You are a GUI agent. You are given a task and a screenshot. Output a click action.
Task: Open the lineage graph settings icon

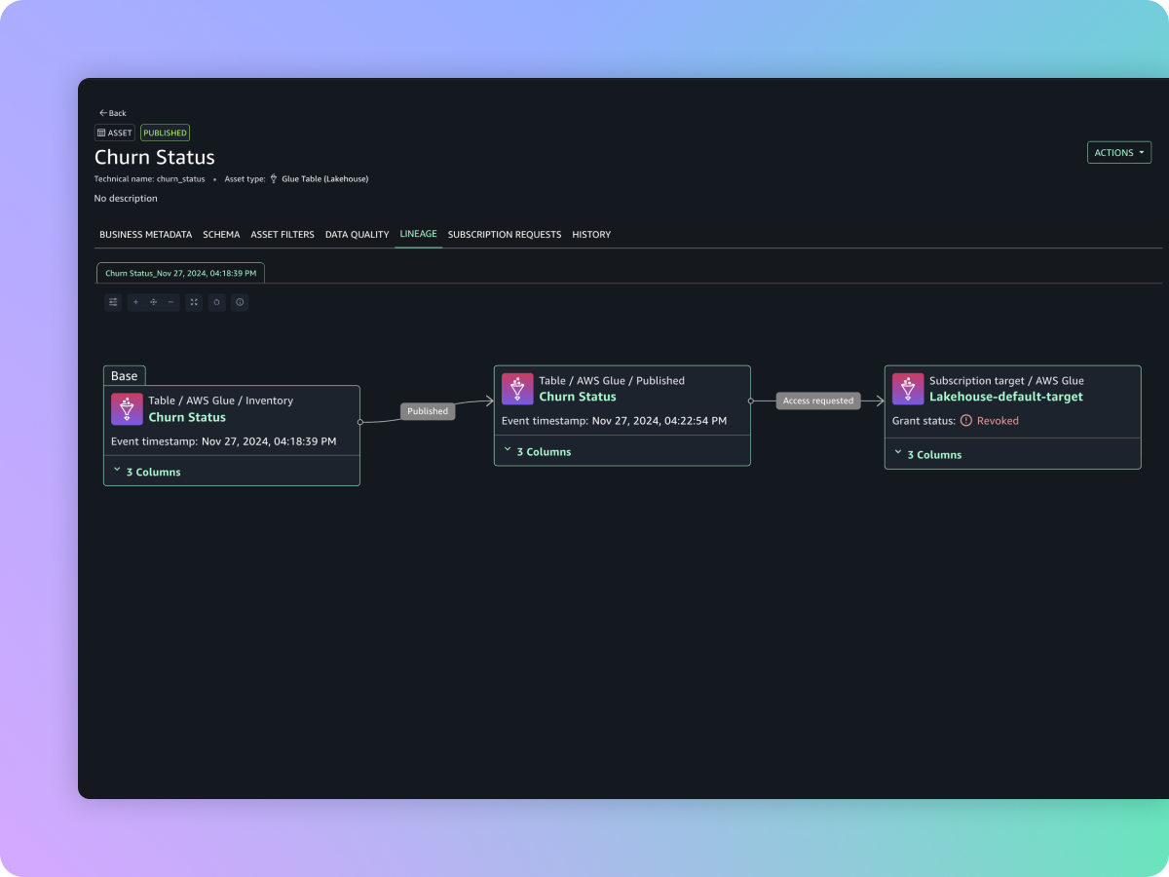click(113, 302)
